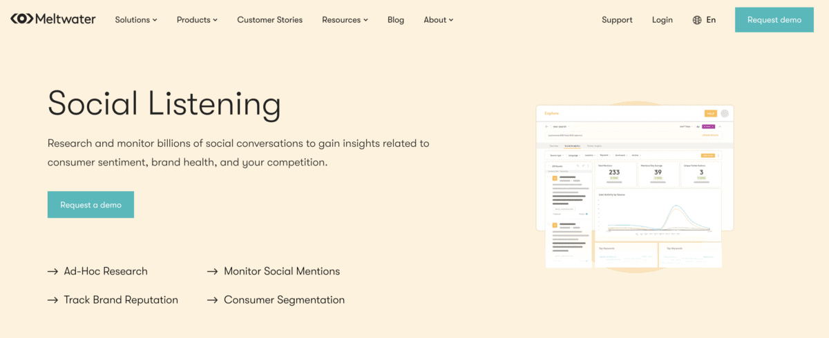Click the arrow beside Track Brand Reputation
The image size is (829, 338).
pyautogui.click(x=53, y=300)
